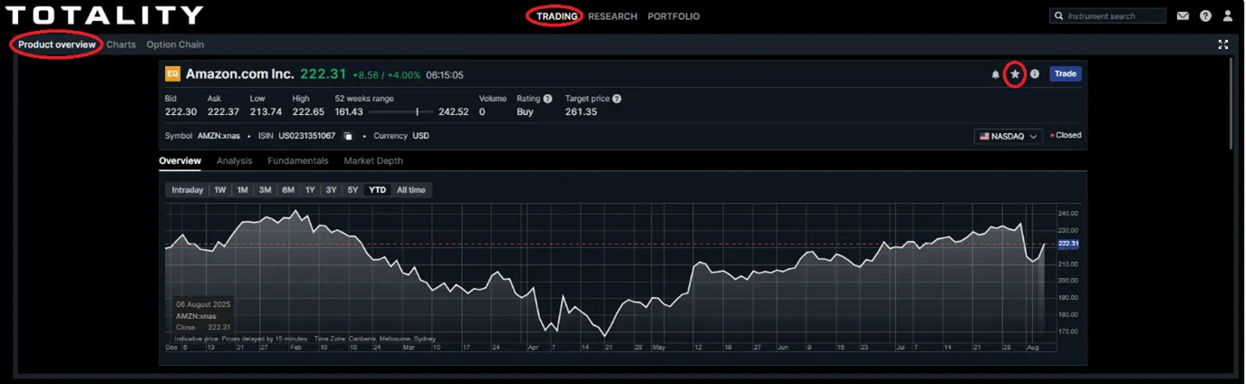Click the Low value 213.74

[x=266, y=111]
